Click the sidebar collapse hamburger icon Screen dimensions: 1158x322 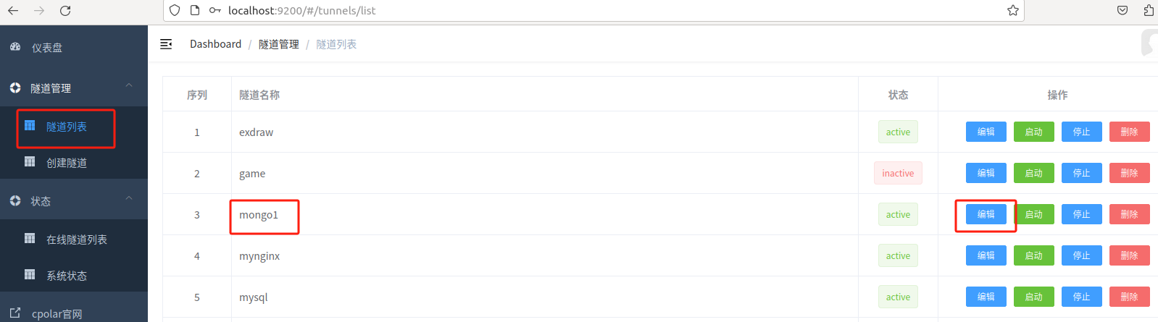coord(166,44)
